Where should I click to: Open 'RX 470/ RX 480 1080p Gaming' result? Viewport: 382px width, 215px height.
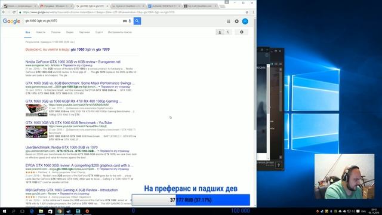73,101
